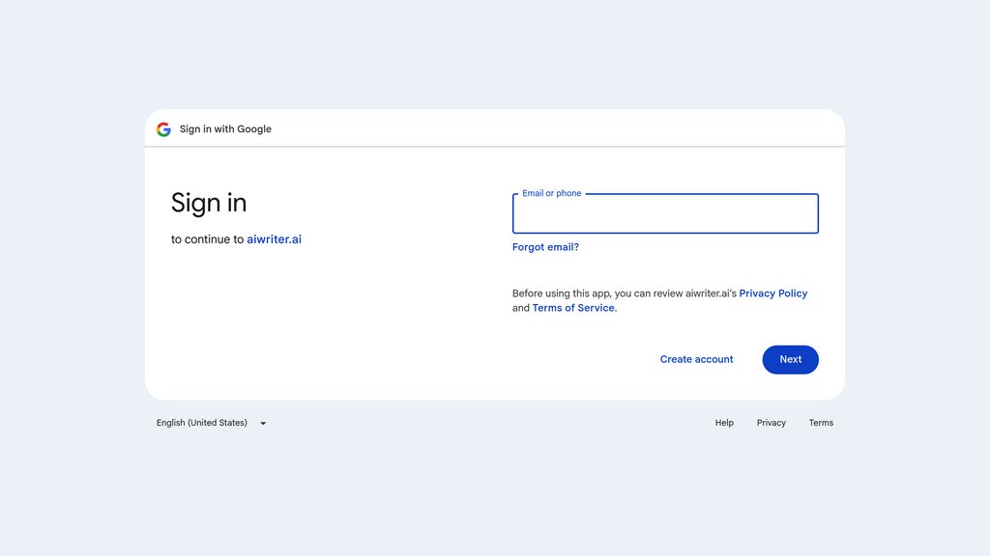Screen dimensions: 990x556
Task: Open the Help footer link
Action: (724, 423)
